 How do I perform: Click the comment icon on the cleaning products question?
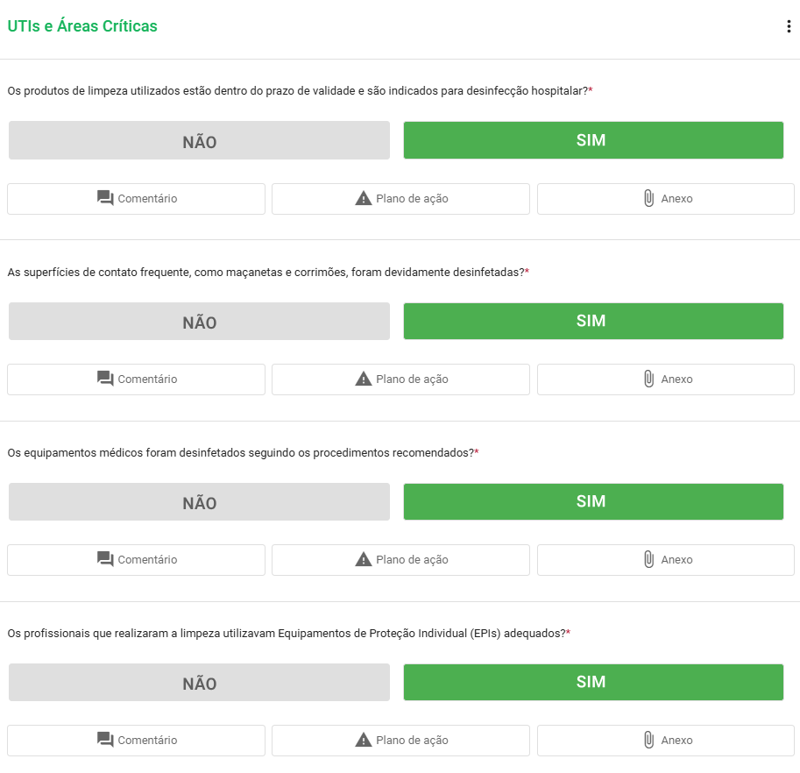[103, 198]
